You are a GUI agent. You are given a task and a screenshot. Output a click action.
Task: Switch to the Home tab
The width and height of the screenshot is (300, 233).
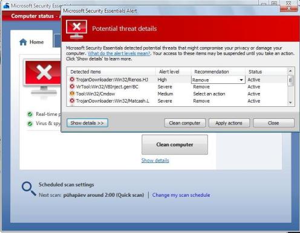[x=31, y=42]
